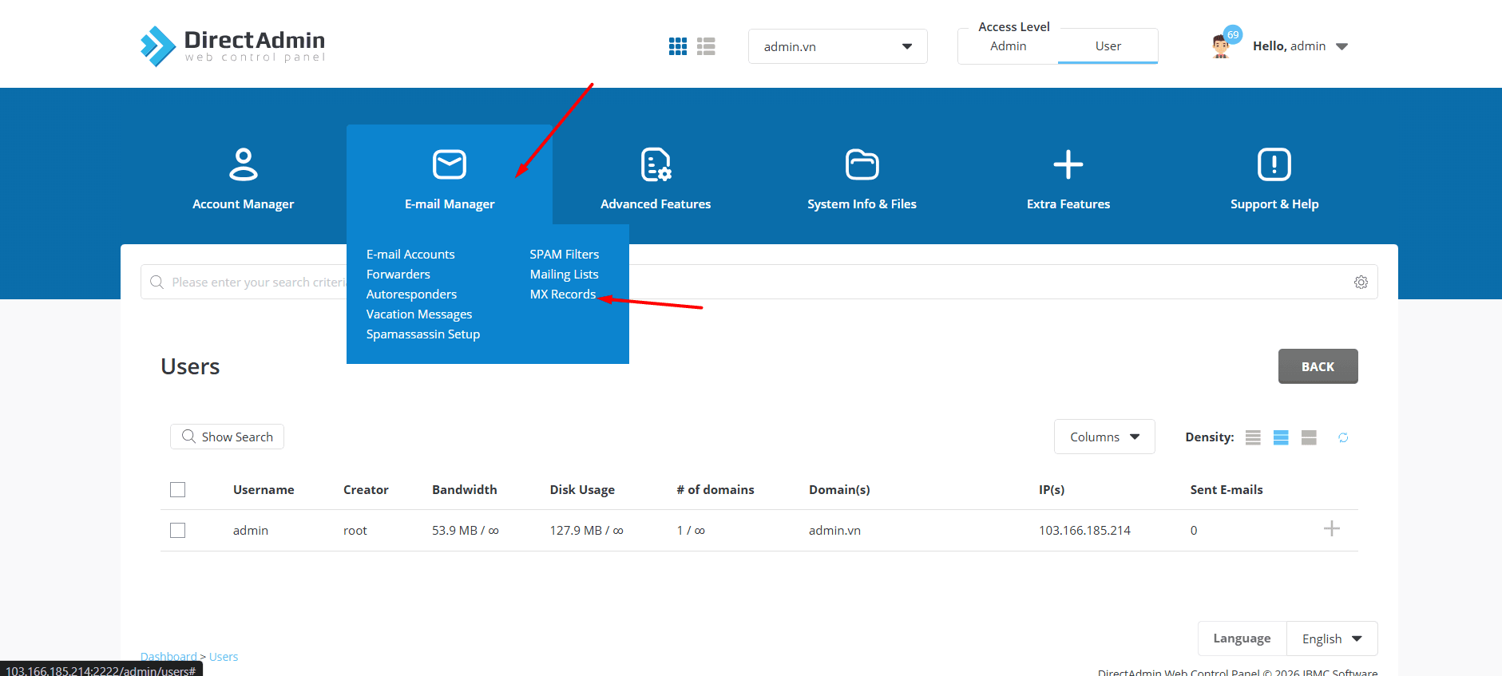Switch to list layout view icon
Viewport: 1502px width, 676px height.
706,46
